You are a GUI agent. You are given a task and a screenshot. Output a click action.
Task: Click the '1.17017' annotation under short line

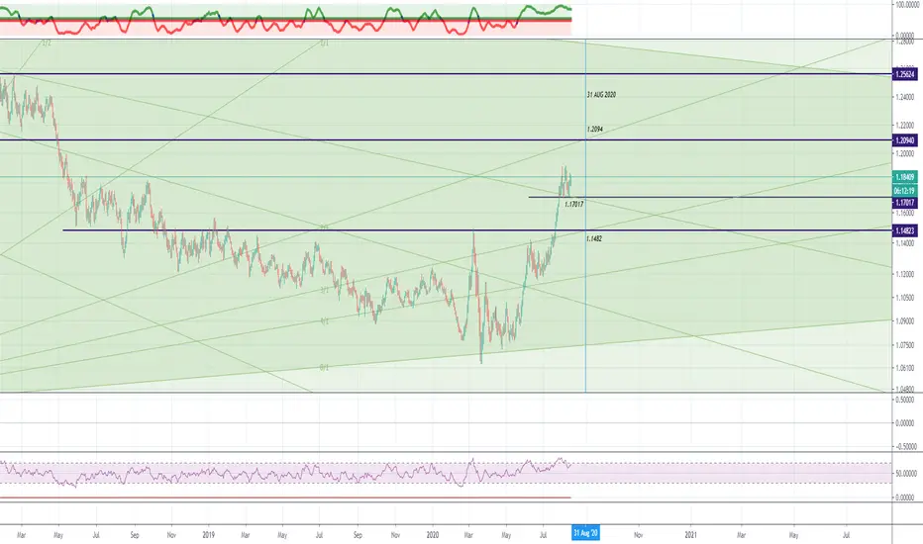[574, 205]
